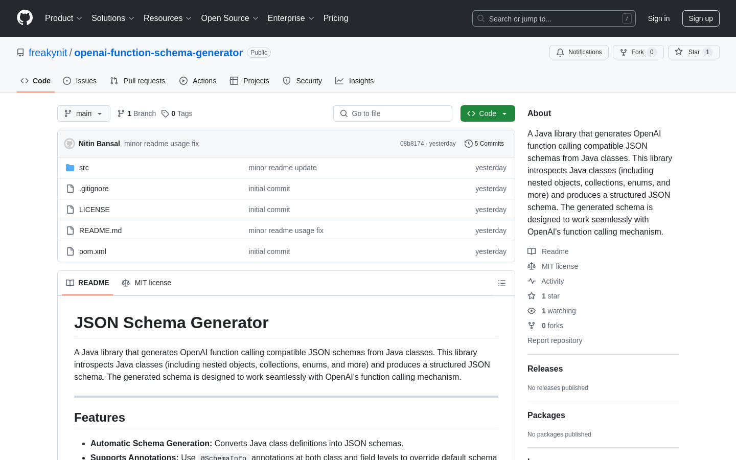Open the README.md file
Viewport: 736px width, 460px height.
click(x=101, y=231)
